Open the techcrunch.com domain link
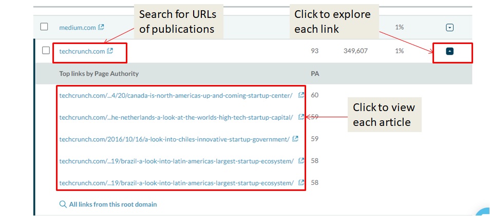The width and height of the screenshot is (490, 216). (x=82, y=51)
